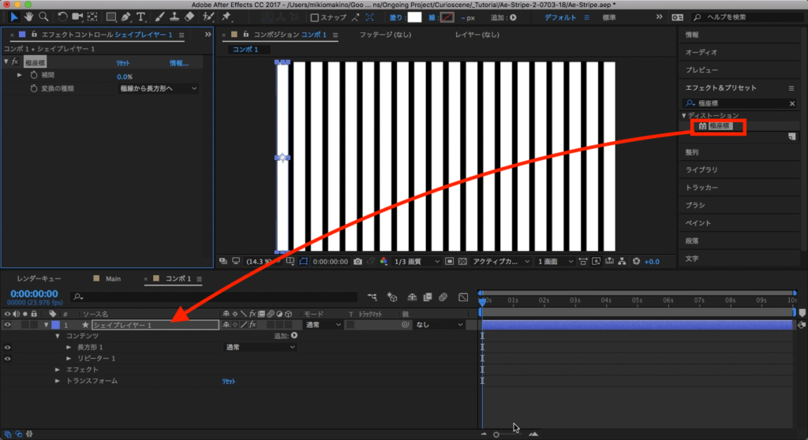This screenshot has width=808, height=440.
Task: Select the Zoom magnifier tool
Action: [x=43, y=17]
